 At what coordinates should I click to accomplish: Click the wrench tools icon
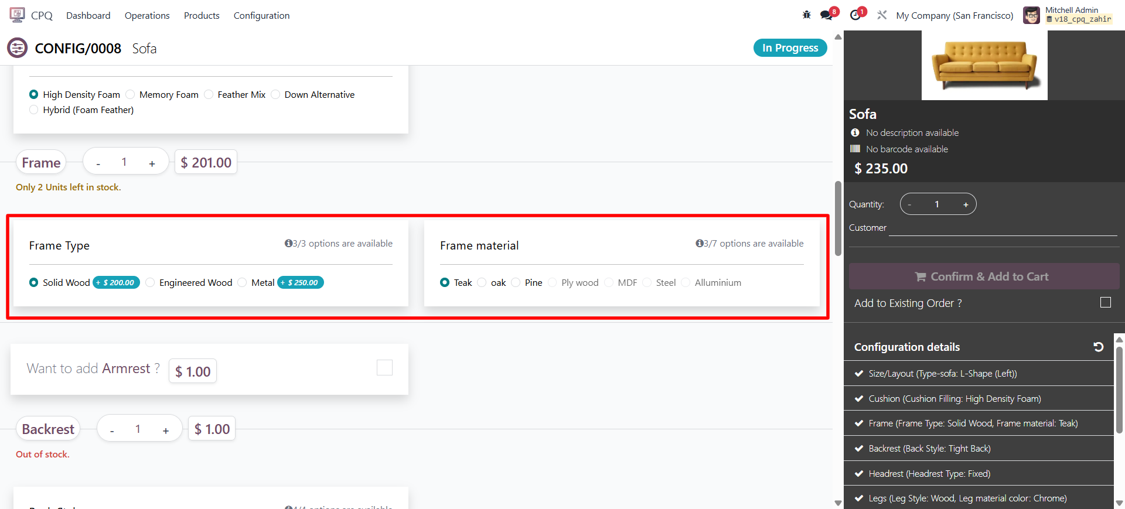882,15
